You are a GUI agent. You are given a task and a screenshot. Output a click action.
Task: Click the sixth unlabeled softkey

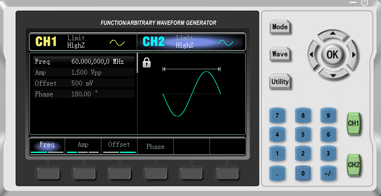(227, 173)
